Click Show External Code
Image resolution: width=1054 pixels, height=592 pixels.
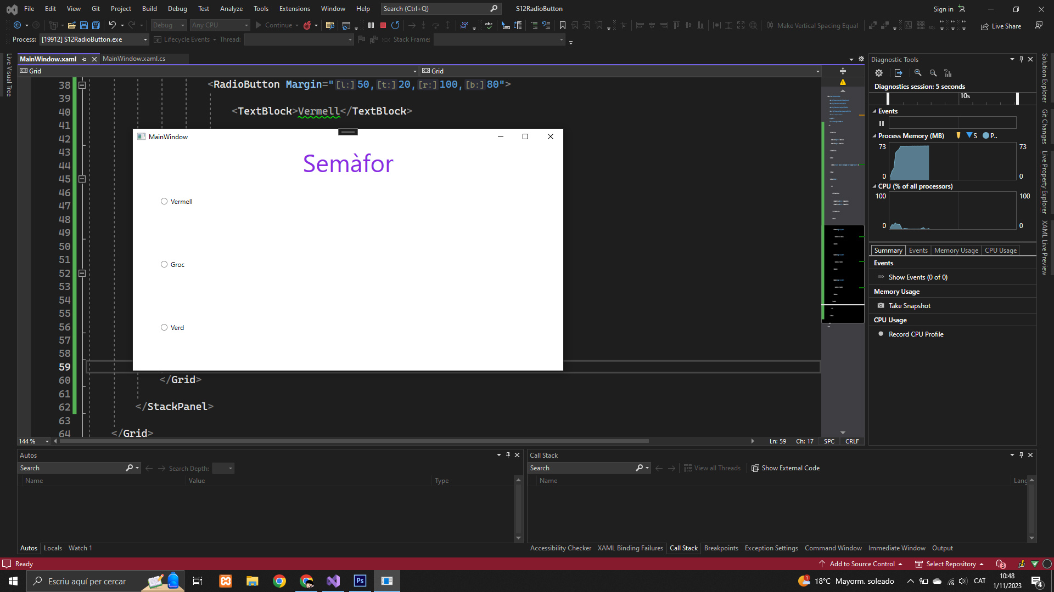(786, 468)
